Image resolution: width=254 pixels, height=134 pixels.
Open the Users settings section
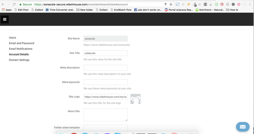click(x=12, y=38)
